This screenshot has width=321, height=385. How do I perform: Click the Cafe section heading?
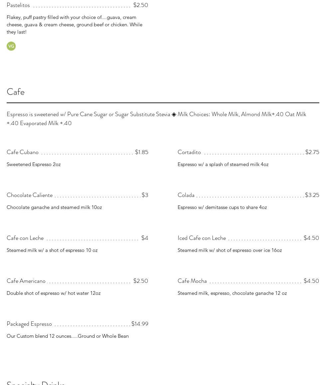tap(16, 92)
